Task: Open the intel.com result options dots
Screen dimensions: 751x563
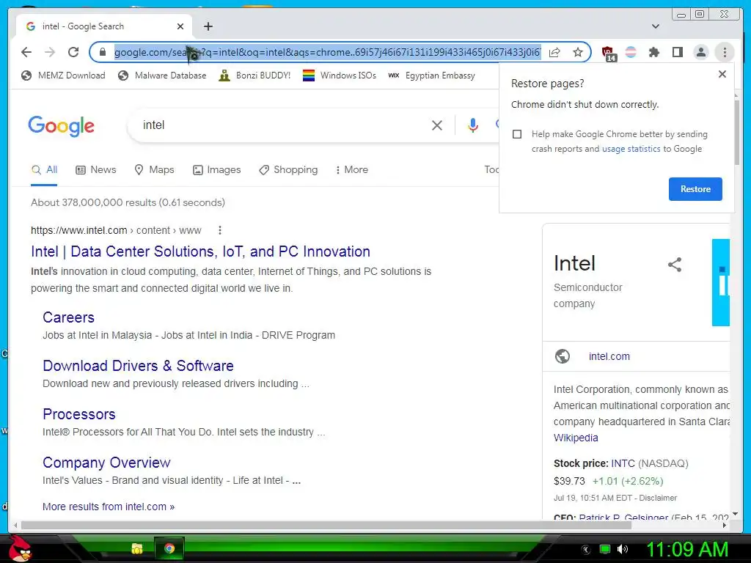Action: click(220, 230)
